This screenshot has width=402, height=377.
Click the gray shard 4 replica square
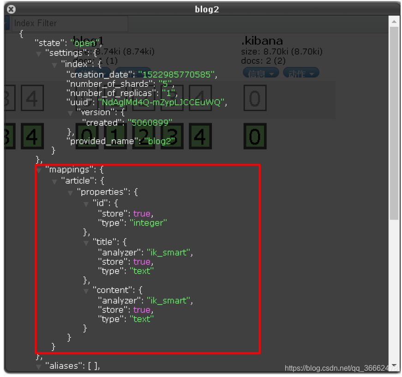coord(200,98)
